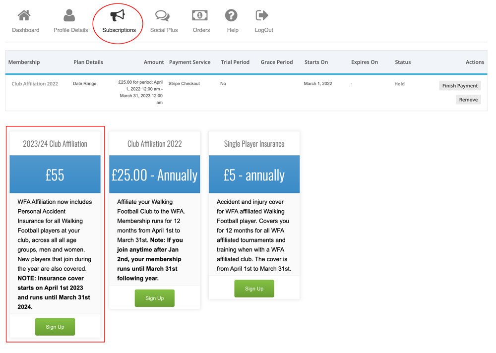
Task: Click the £25.00 - Annually price banner
Action: click(x=154, y=175)
